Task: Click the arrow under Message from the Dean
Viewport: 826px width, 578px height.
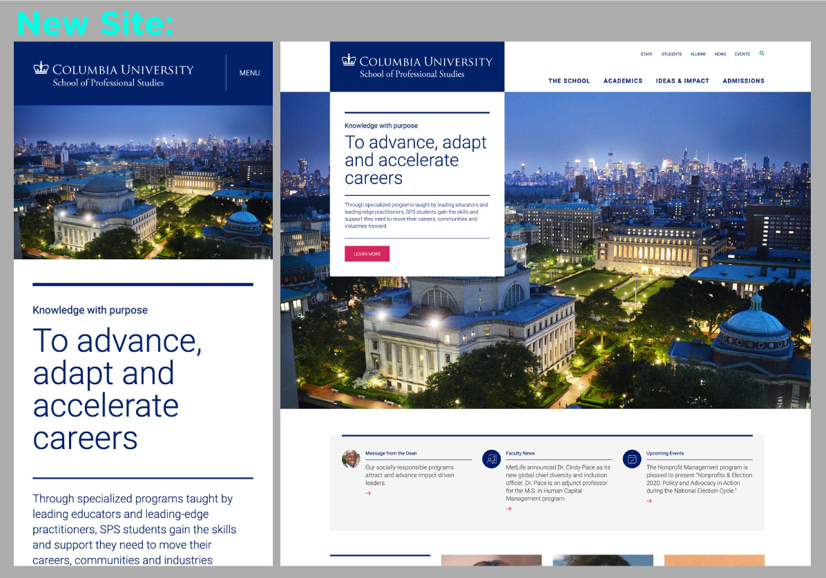Action: (x=368, y=493)
